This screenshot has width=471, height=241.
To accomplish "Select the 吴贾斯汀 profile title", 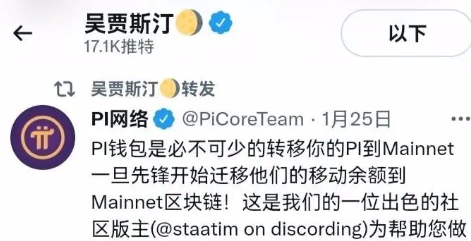I will pos(129,24).
